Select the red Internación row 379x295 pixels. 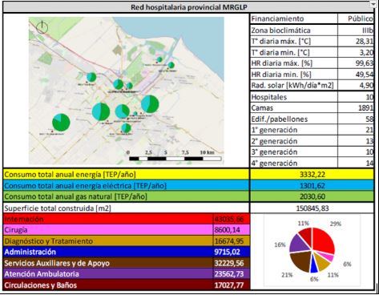click(x=127, y=219)
